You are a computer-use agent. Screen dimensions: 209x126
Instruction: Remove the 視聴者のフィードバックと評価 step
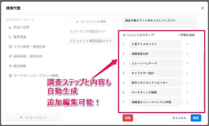(194, 102)
